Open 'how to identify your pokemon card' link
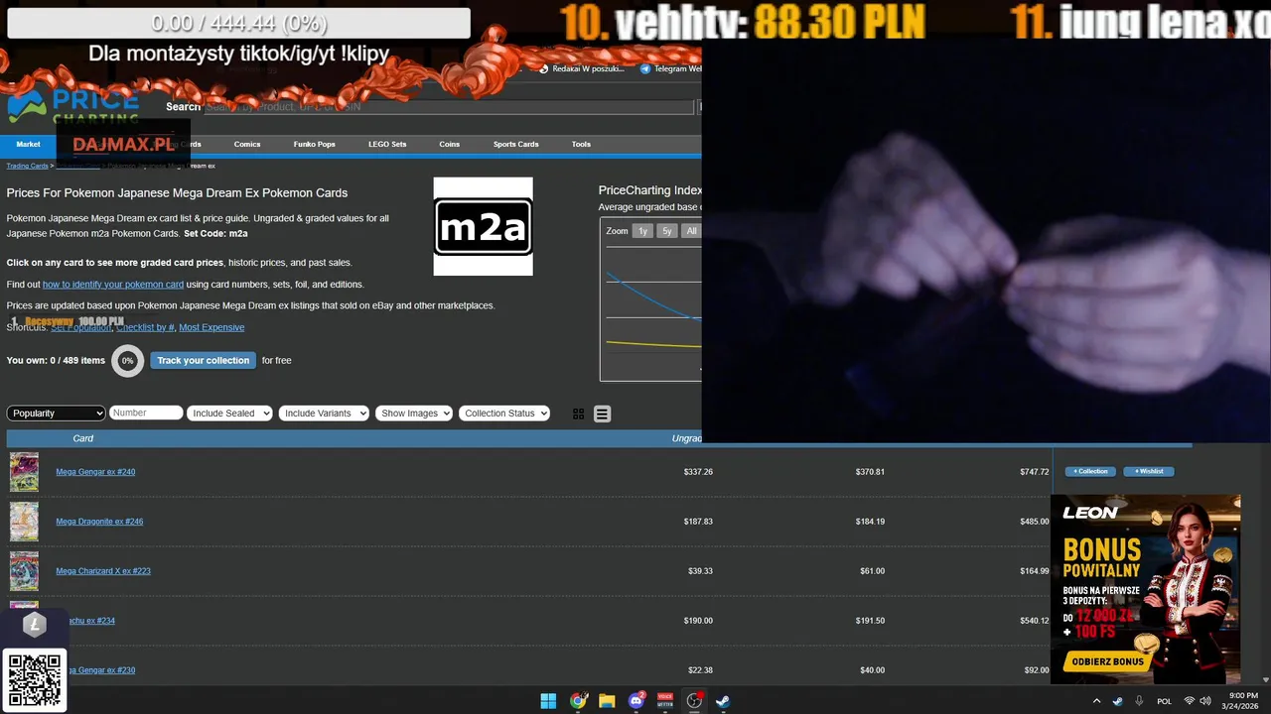This screenshot has width=1271, height=714. [x=113, y=285]
